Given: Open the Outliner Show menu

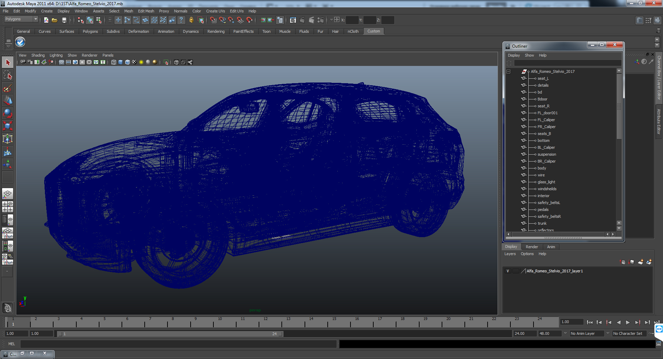Looking at the screenshot, I should (x=529, y=55).
